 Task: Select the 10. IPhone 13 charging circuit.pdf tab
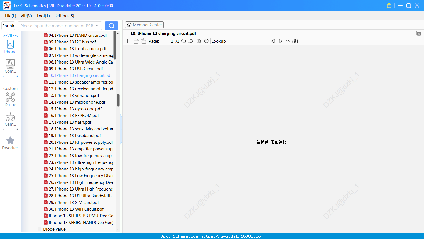pos(163,33)
